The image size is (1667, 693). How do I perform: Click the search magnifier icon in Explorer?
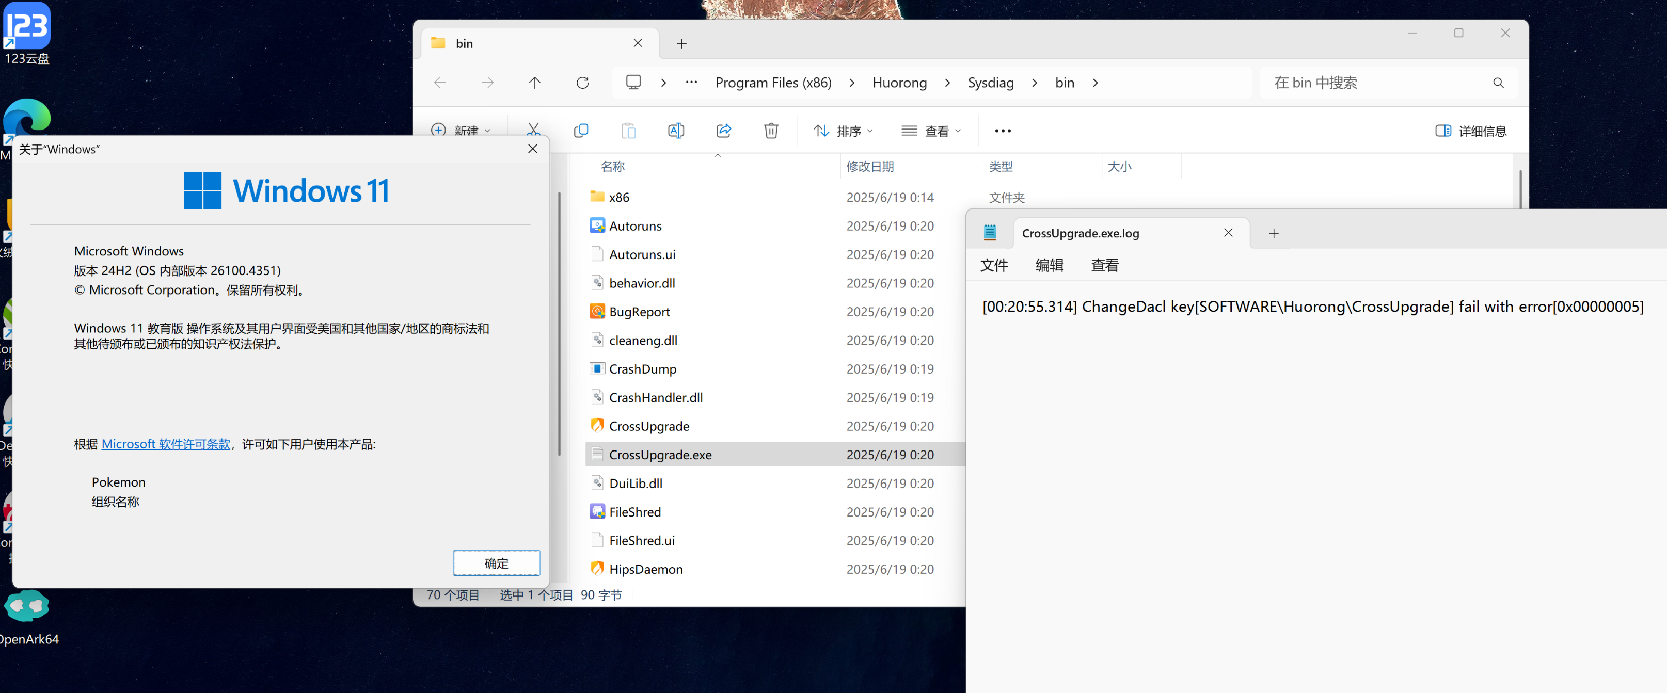click(x=1498, y=83)
